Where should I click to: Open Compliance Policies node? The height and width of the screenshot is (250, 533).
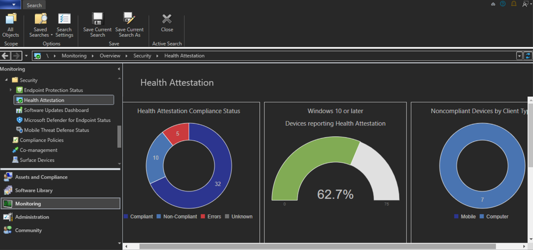(42, 140)
